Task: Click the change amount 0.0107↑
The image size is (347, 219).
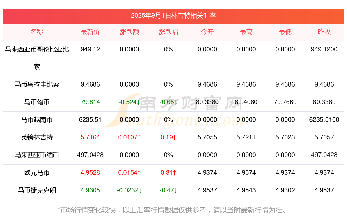Action: pyautogui.click(x=129, y=137)
